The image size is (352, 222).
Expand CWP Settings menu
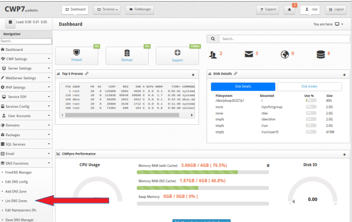tap(26, 59)
